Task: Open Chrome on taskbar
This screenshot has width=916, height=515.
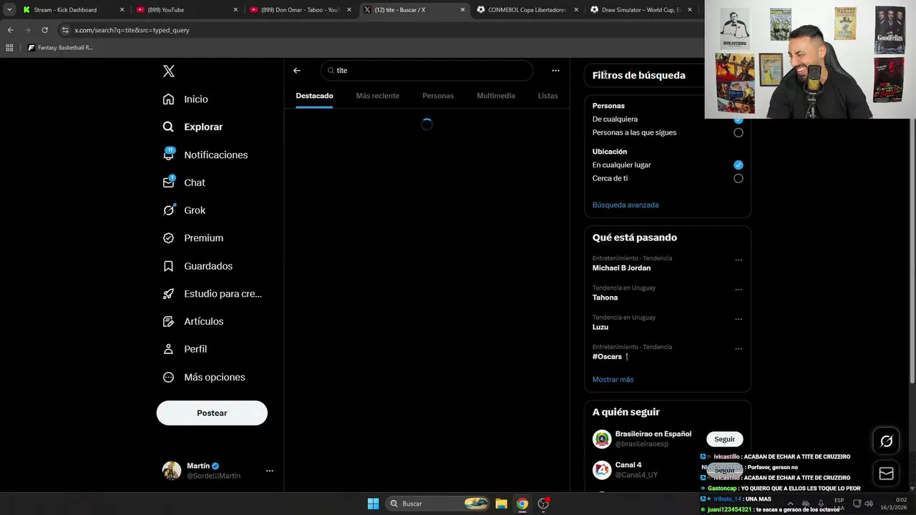Action: click(522, 504)
